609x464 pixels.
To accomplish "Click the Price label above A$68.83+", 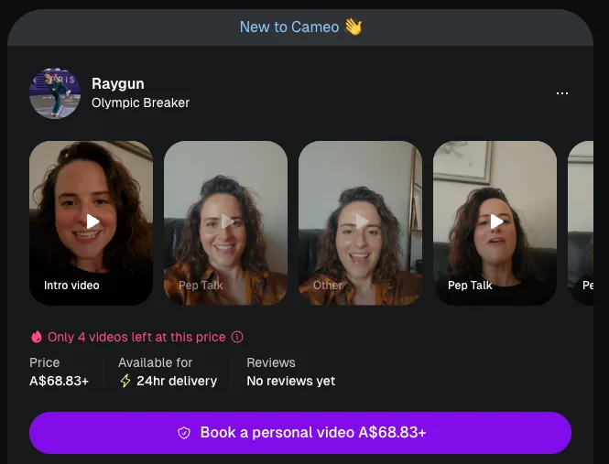I will [45, 362].
